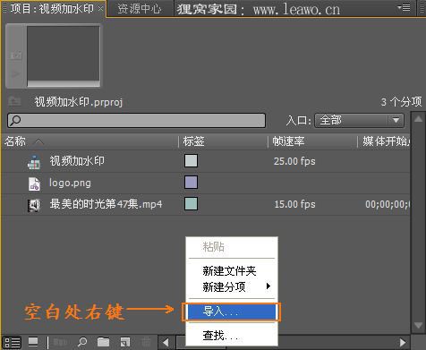Image resolution: width=426 pixels, height=350 pixels.
Task: Click the violet label swatch of logo.png
Action: (x=191, y=183)
